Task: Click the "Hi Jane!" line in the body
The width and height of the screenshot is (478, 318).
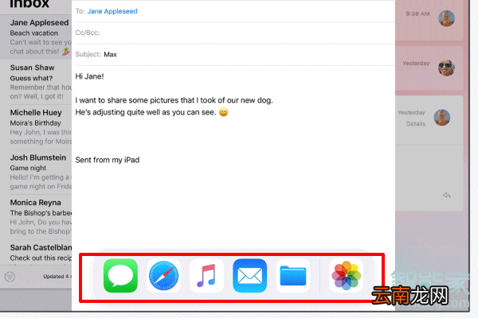Action: tap(89, 76)
